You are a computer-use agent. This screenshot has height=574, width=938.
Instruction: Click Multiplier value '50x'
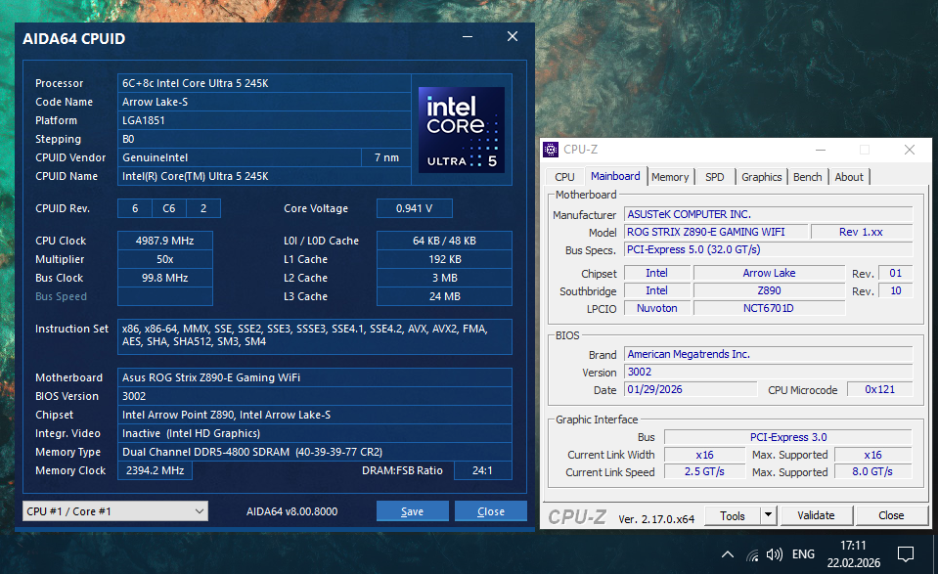point(165,259)
